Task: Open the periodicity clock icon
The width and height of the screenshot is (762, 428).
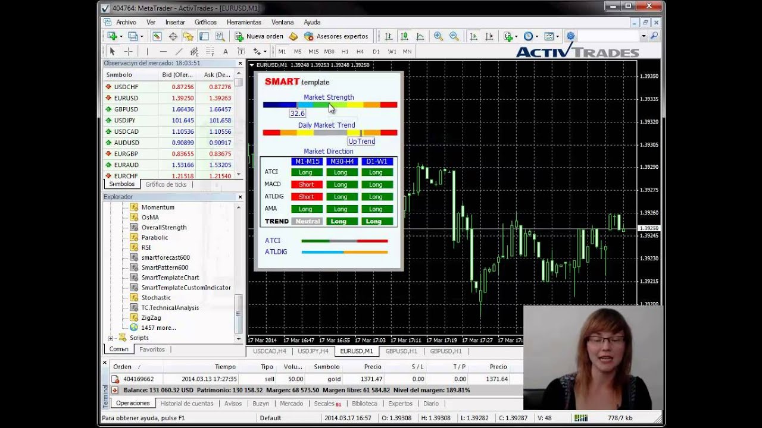Action: [528, 36]
